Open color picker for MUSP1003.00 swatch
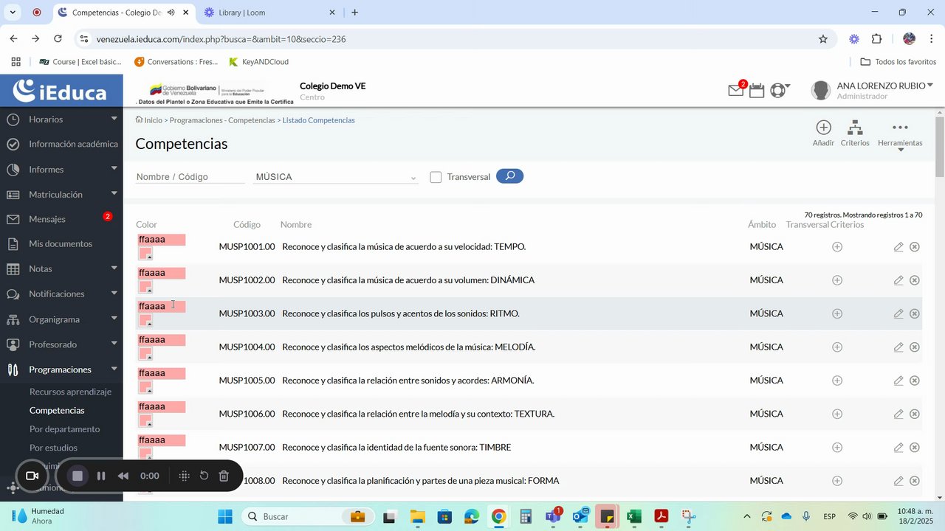Image resolution: width=945 pixels, height=531 pixels. [x=145, y=321]
